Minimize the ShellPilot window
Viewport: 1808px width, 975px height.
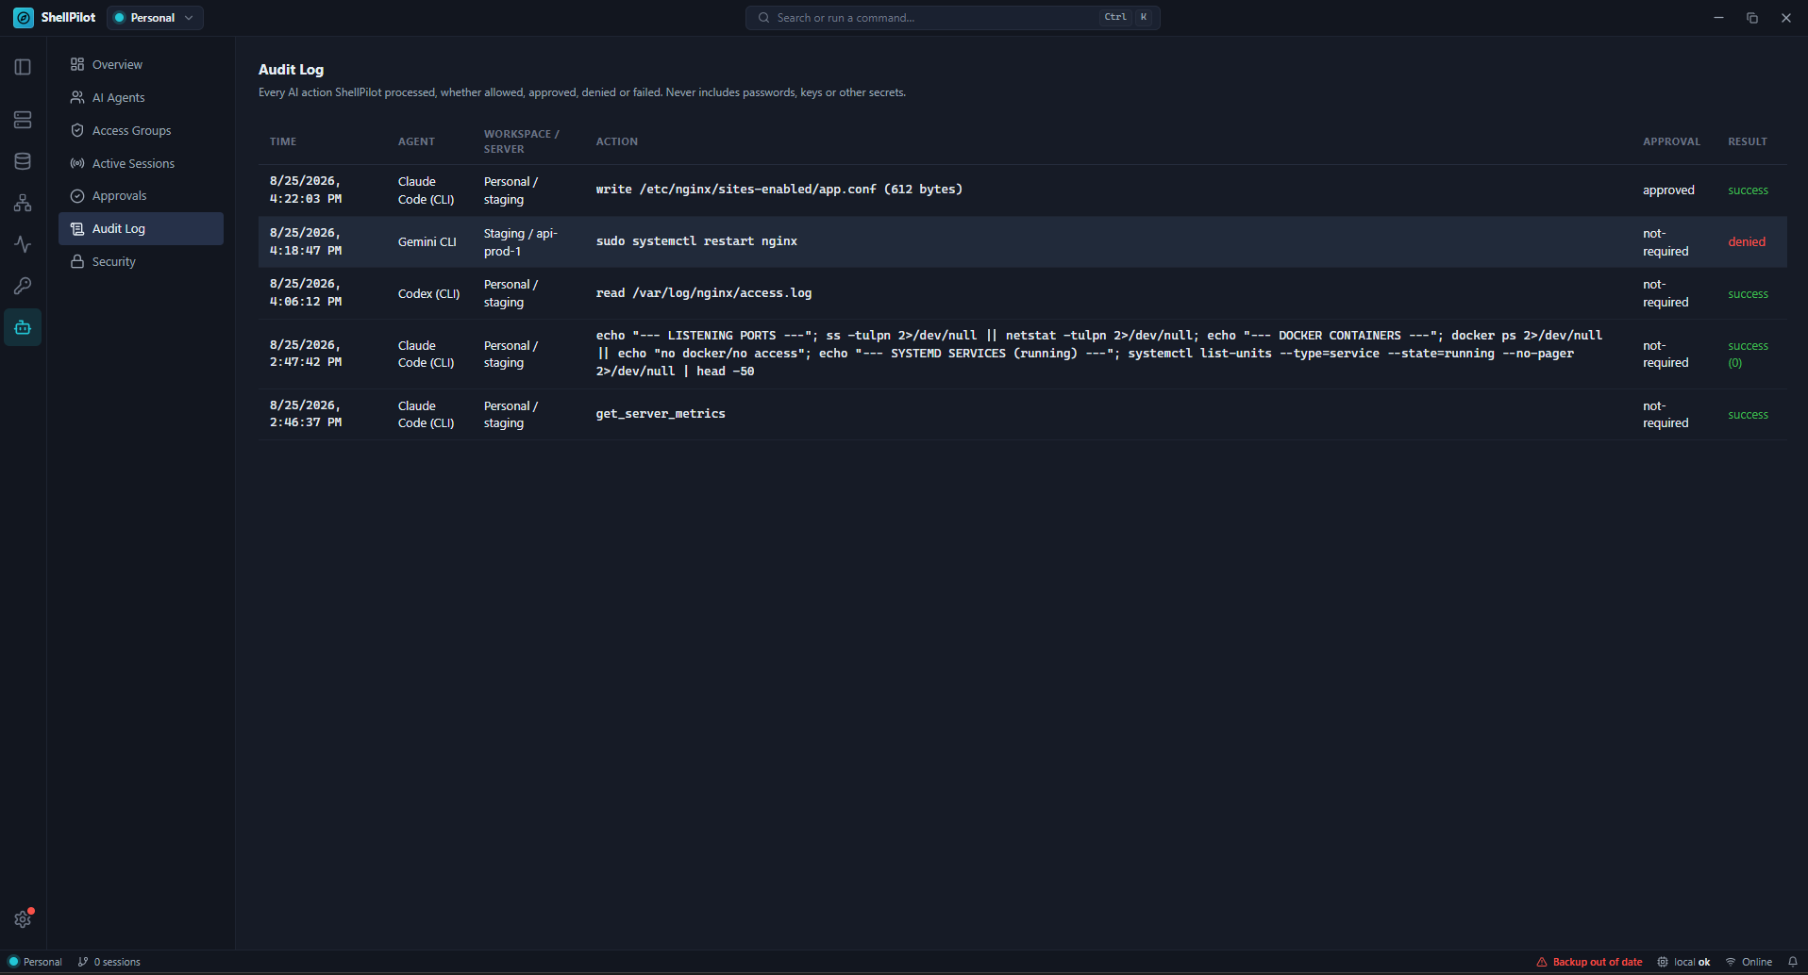1718,18
